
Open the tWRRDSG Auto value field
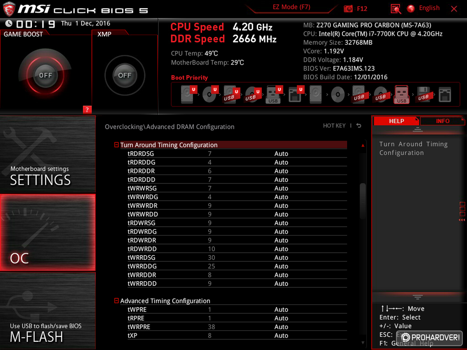click(281, 257)
